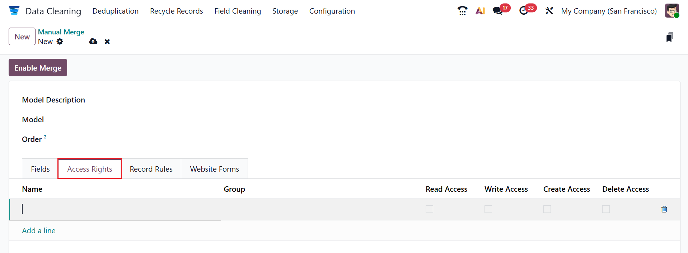
Task: Discard changes with the X icon
Action: (107, 42)
